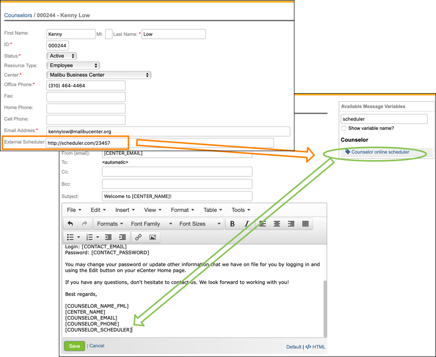Toggle bold text formatting
The height and width of the screenshot is (357, 436).
[x=232, y=224]
